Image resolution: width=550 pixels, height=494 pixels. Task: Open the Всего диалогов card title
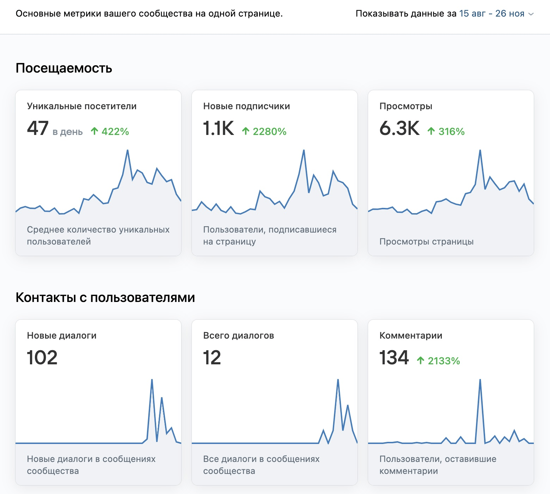coord(239,335)
